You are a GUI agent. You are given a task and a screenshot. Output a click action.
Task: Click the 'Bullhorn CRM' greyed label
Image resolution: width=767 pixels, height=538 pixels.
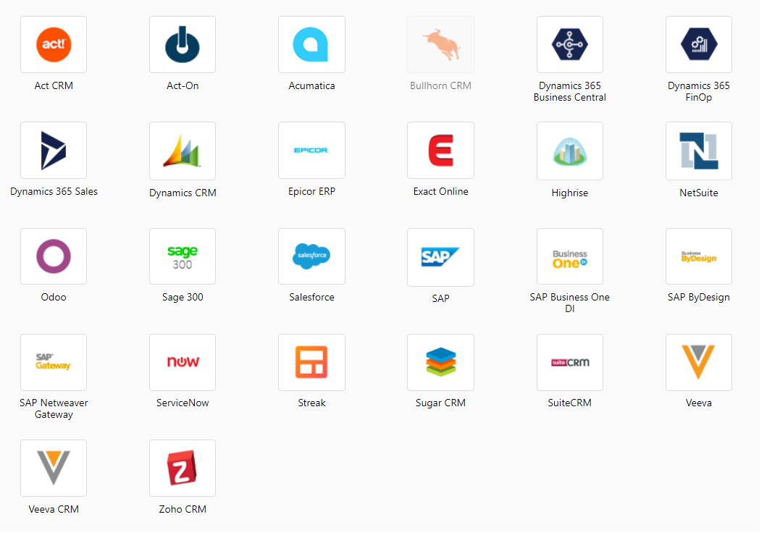coord(441,85)
